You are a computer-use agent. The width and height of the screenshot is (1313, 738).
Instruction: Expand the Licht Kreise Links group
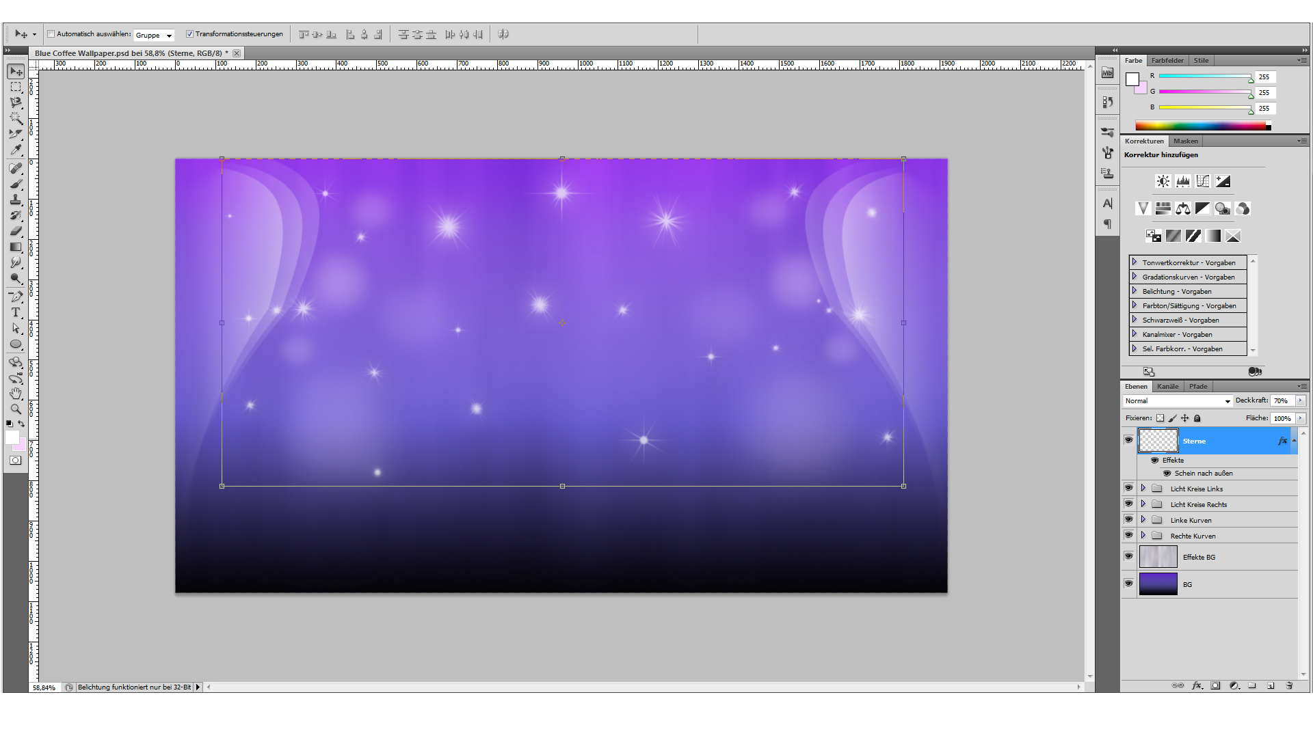[x=1143, y=488]
